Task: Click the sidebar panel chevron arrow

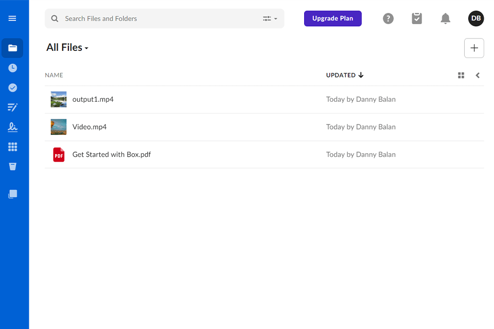Action: (478, 75)
